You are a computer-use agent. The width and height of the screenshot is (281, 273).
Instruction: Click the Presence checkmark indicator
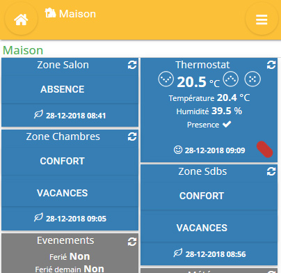[x=227, y=125]
